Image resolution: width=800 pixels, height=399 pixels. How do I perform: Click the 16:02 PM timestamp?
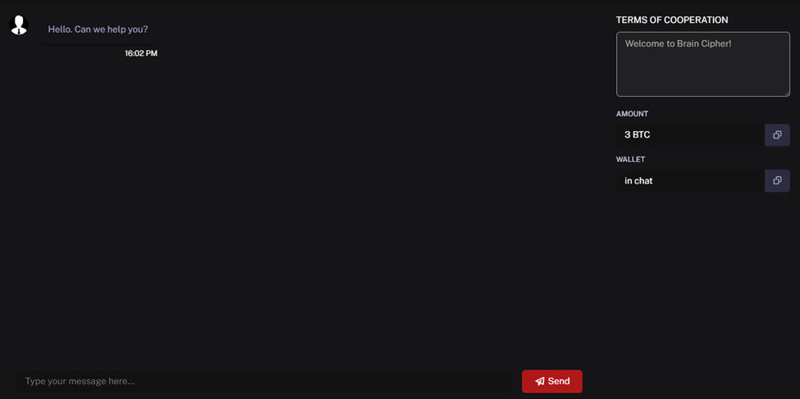(x=141, y=53)
